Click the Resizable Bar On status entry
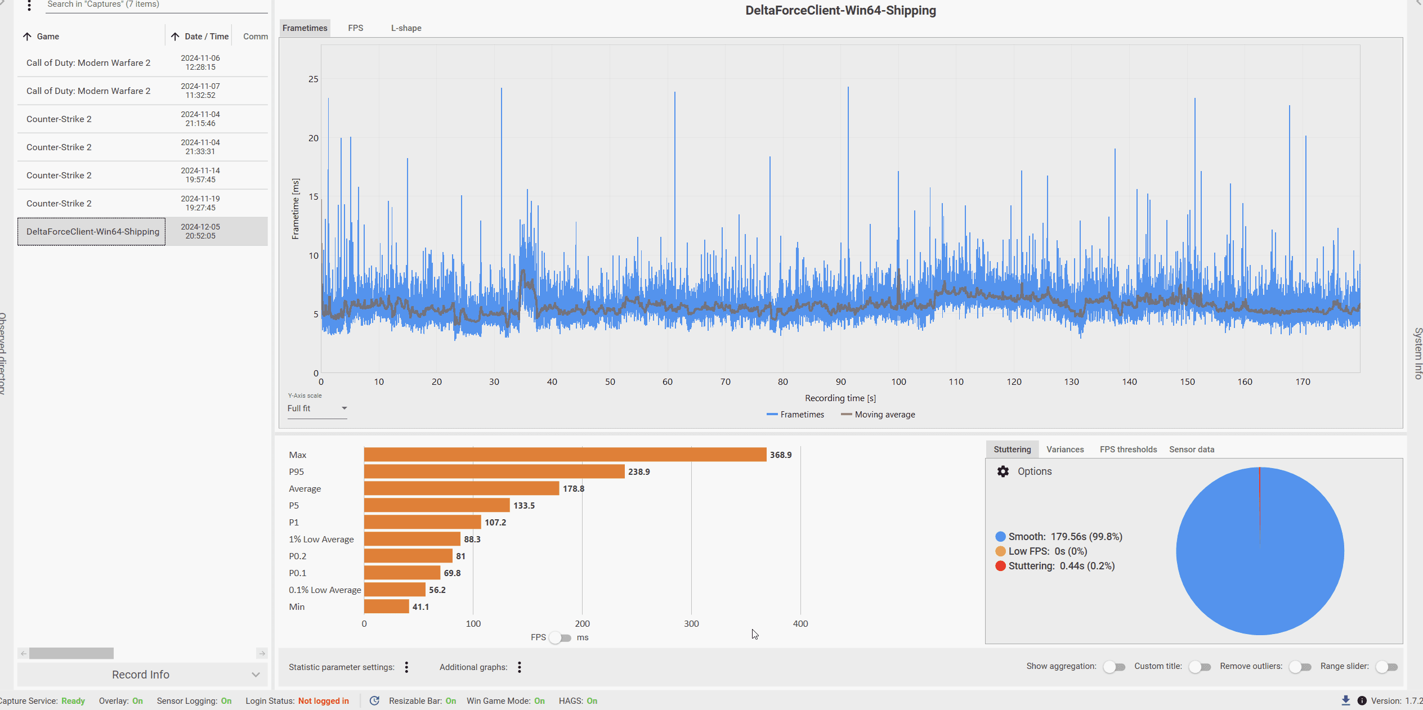Viewport: 1423px width, 710px height. [x=423, y=701]
